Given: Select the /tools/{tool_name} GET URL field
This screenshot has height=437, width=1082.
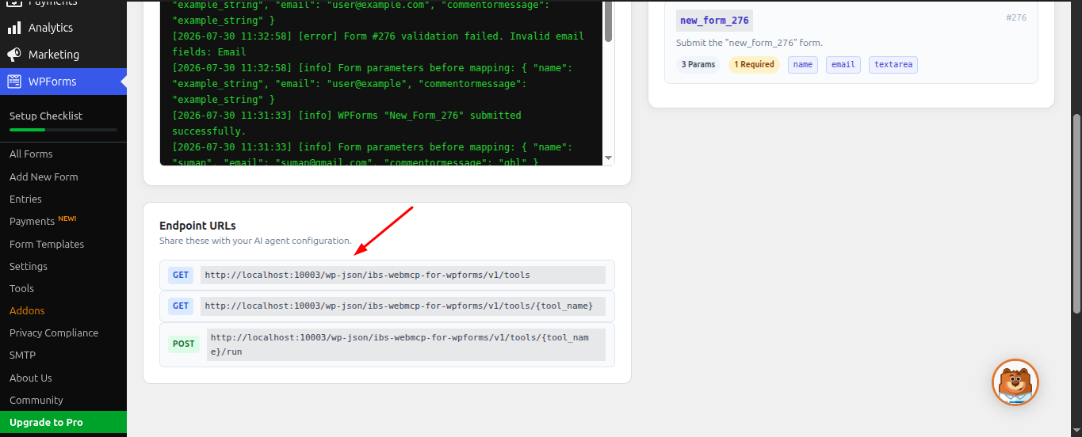Looking at the screenshot, I should 403,306.
